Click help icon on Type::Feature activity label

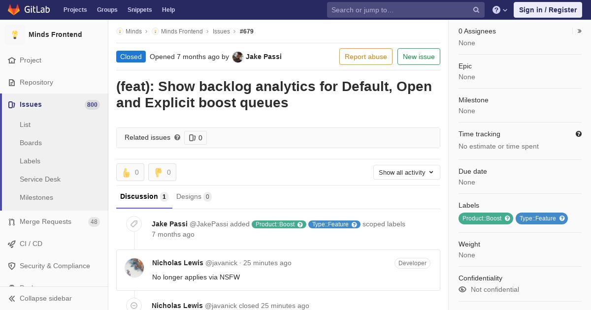[355, 224]
